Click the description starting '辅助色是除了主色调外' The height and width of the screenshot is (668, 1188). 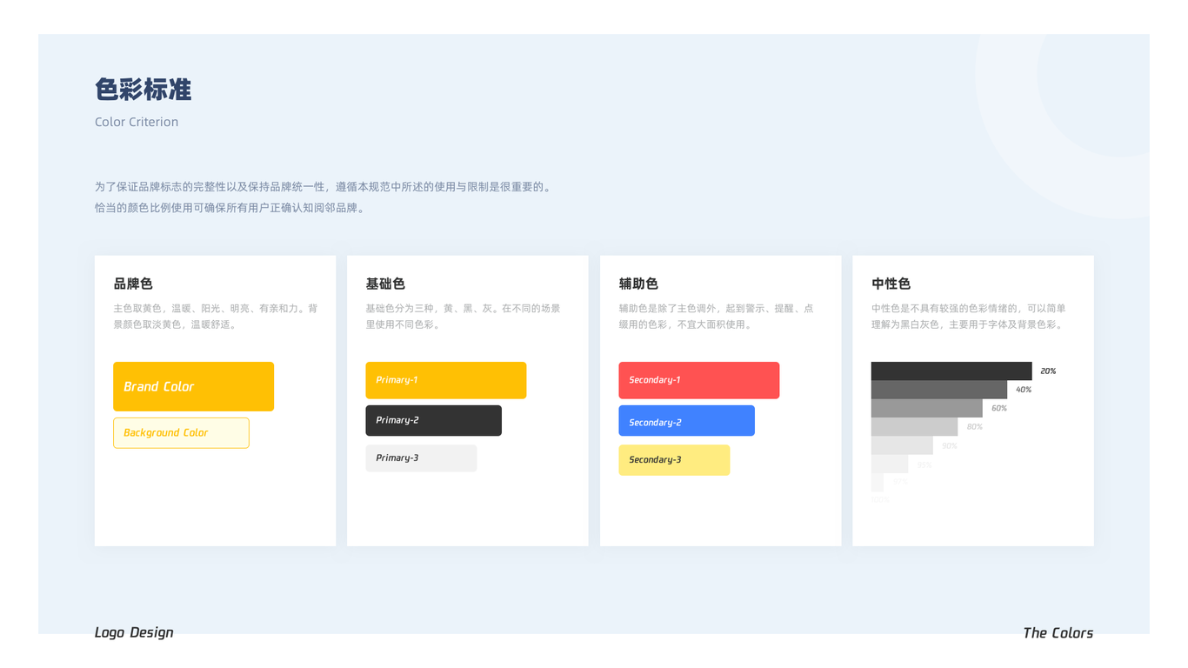point(717,317)
